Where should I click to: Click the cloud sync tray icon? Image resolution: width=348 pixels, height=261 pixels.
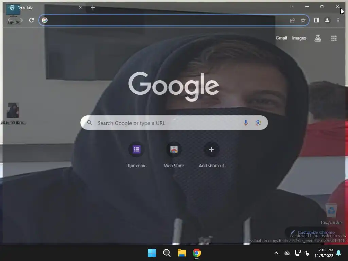(287, 253)
